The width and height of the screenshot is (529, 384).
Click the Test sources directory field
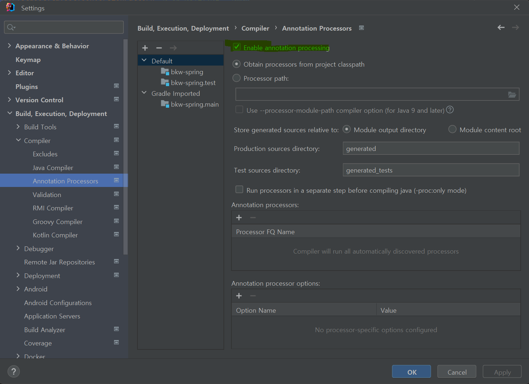431,170
